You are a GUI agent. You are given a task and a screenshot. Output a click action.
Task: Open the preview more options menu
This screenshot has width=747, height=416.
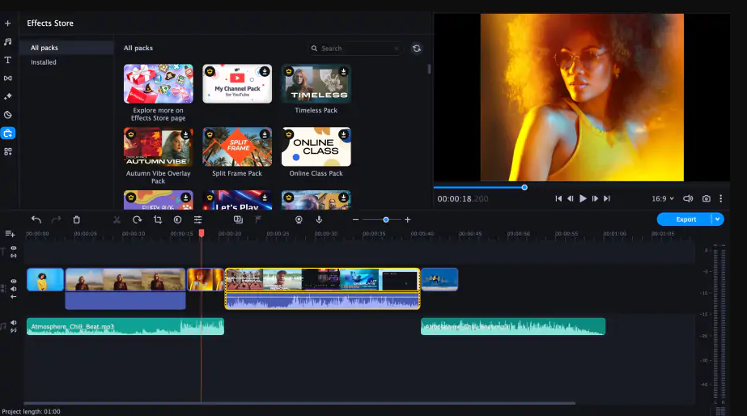pos(721,198)
